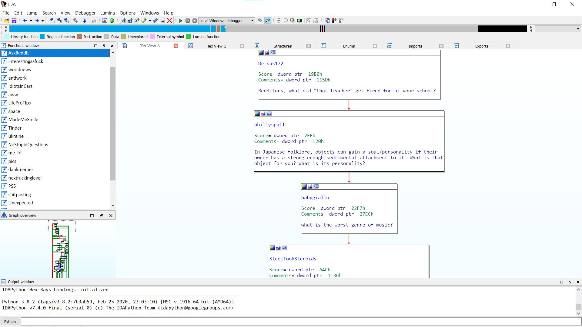Delete breakpoint with the gray X icon

[x=341, y=21]
